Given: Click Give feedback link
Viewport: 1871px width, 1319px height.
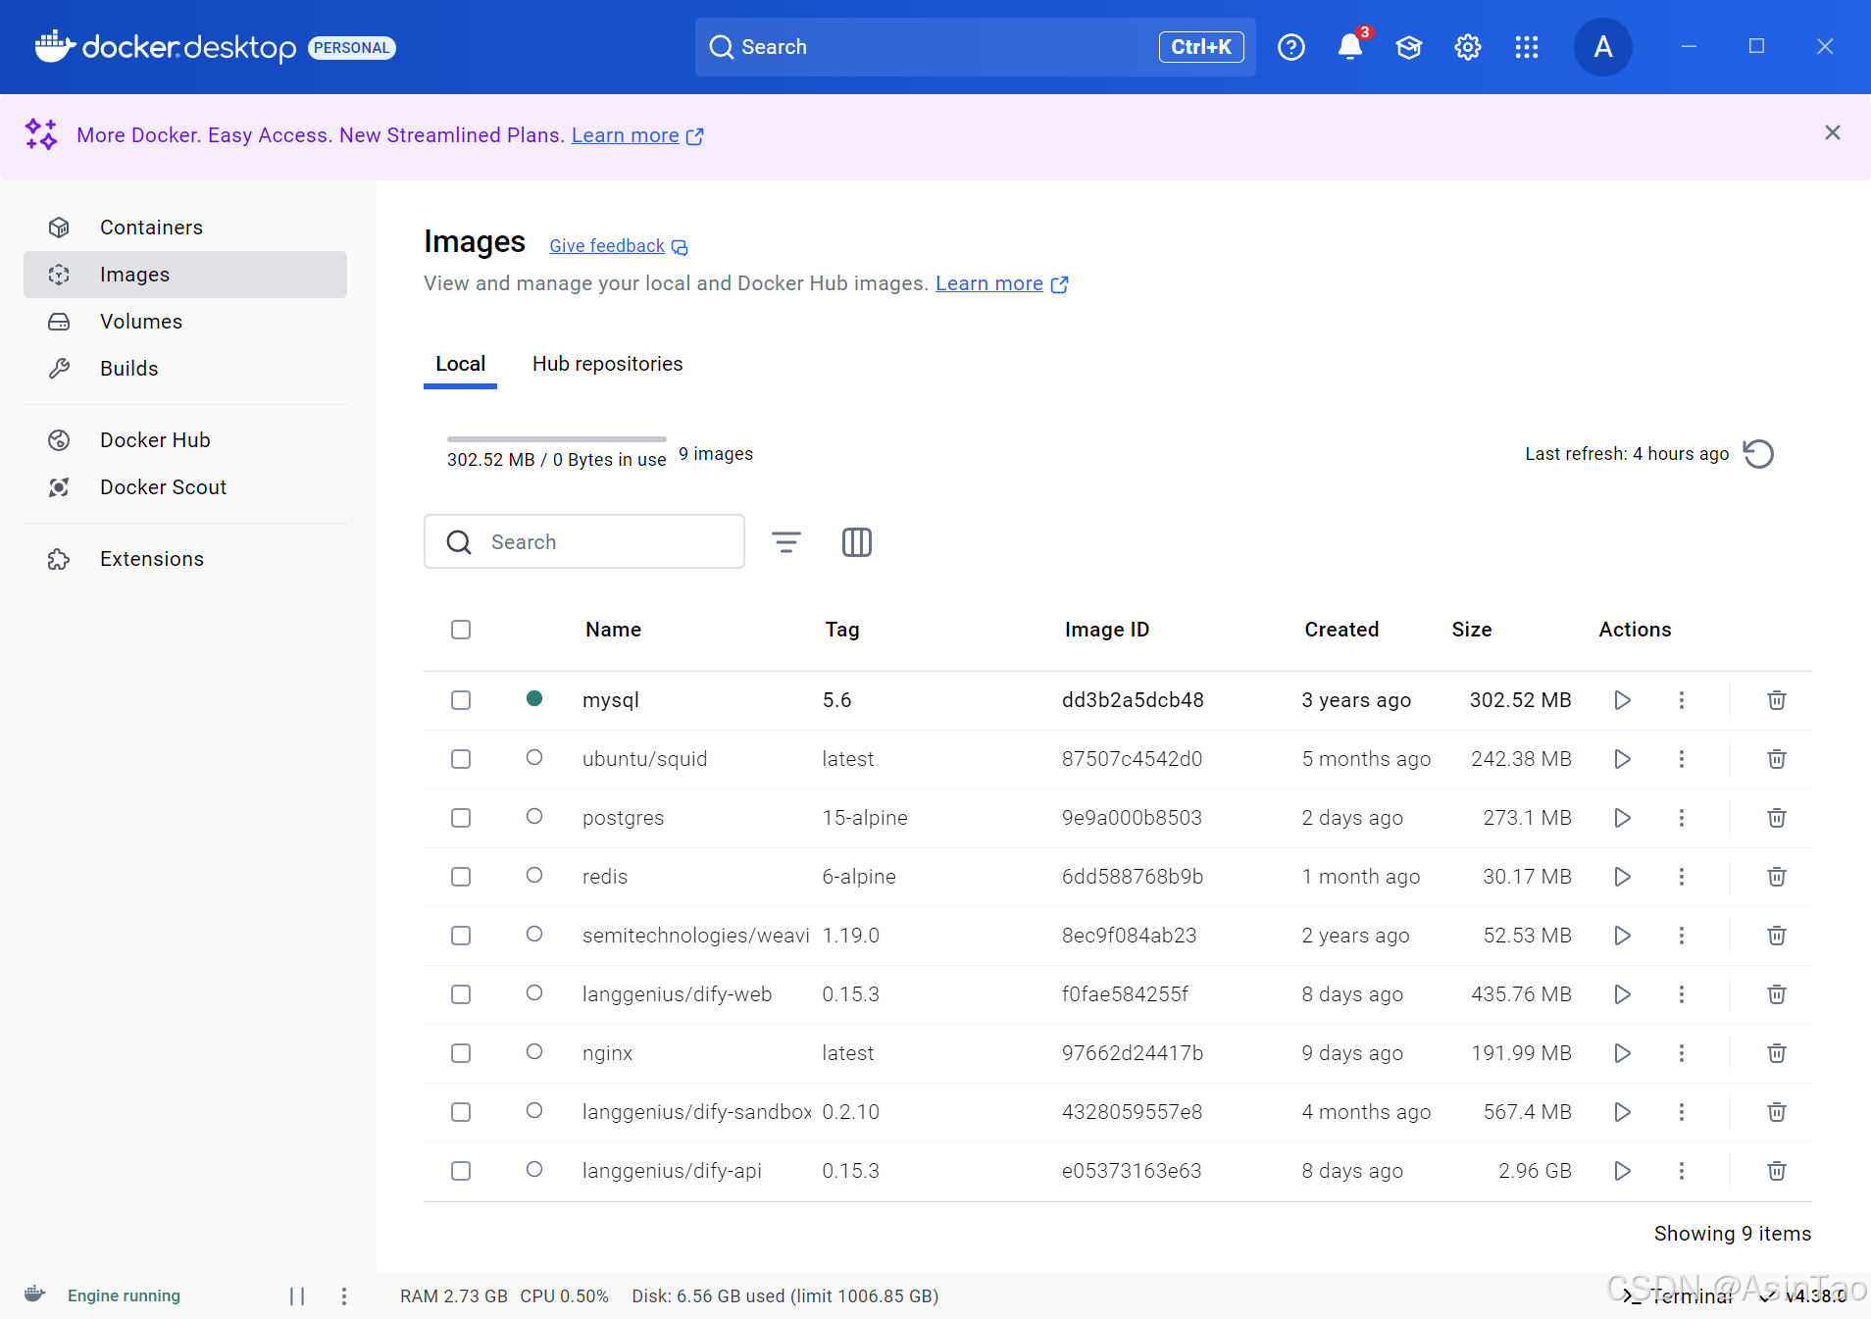Looking at the screenshot, I should pyautogui.click(x=618, y=246).
